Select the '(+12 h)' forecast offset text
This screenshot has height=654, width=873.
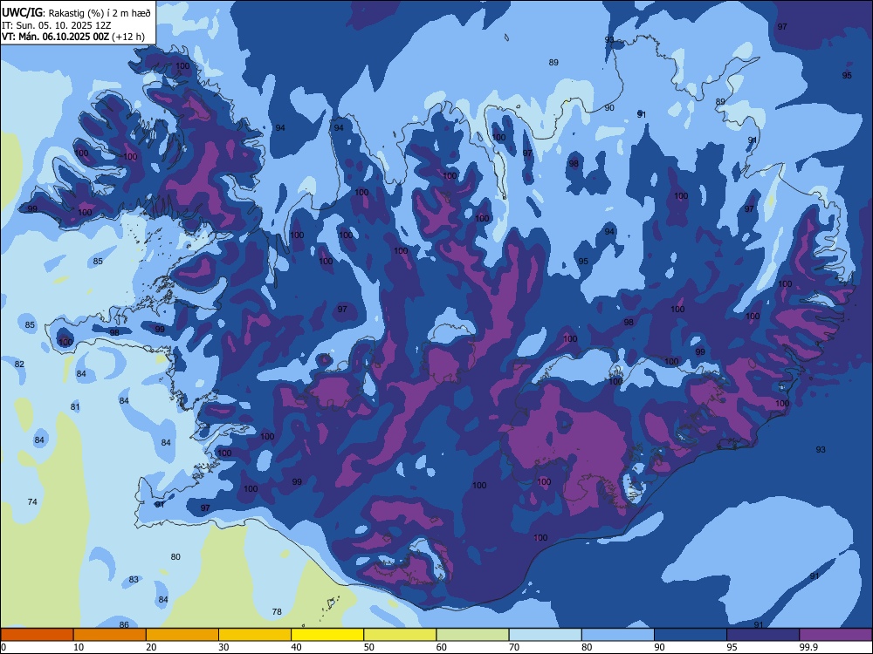click(128, 37)
